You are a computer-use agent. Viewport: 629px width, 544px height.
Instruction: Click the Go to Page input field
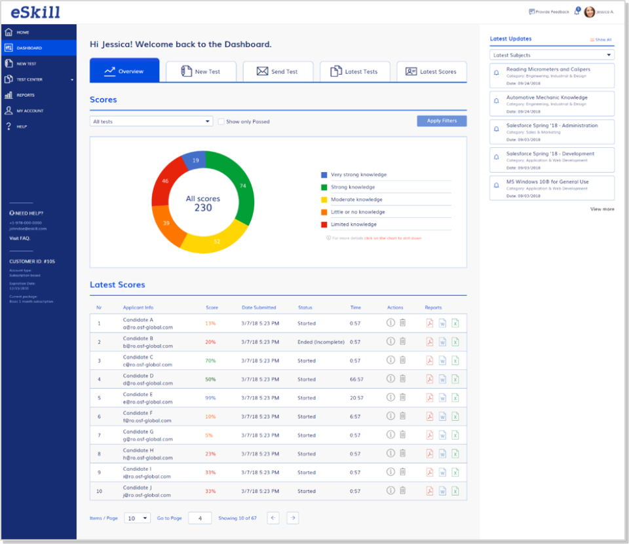click(x=204, y=518)
